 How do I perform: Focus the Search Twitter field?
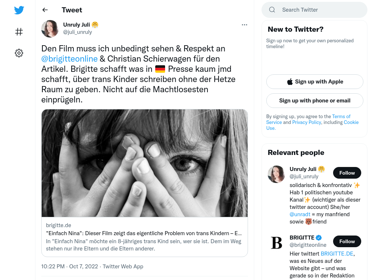(314, 10)
